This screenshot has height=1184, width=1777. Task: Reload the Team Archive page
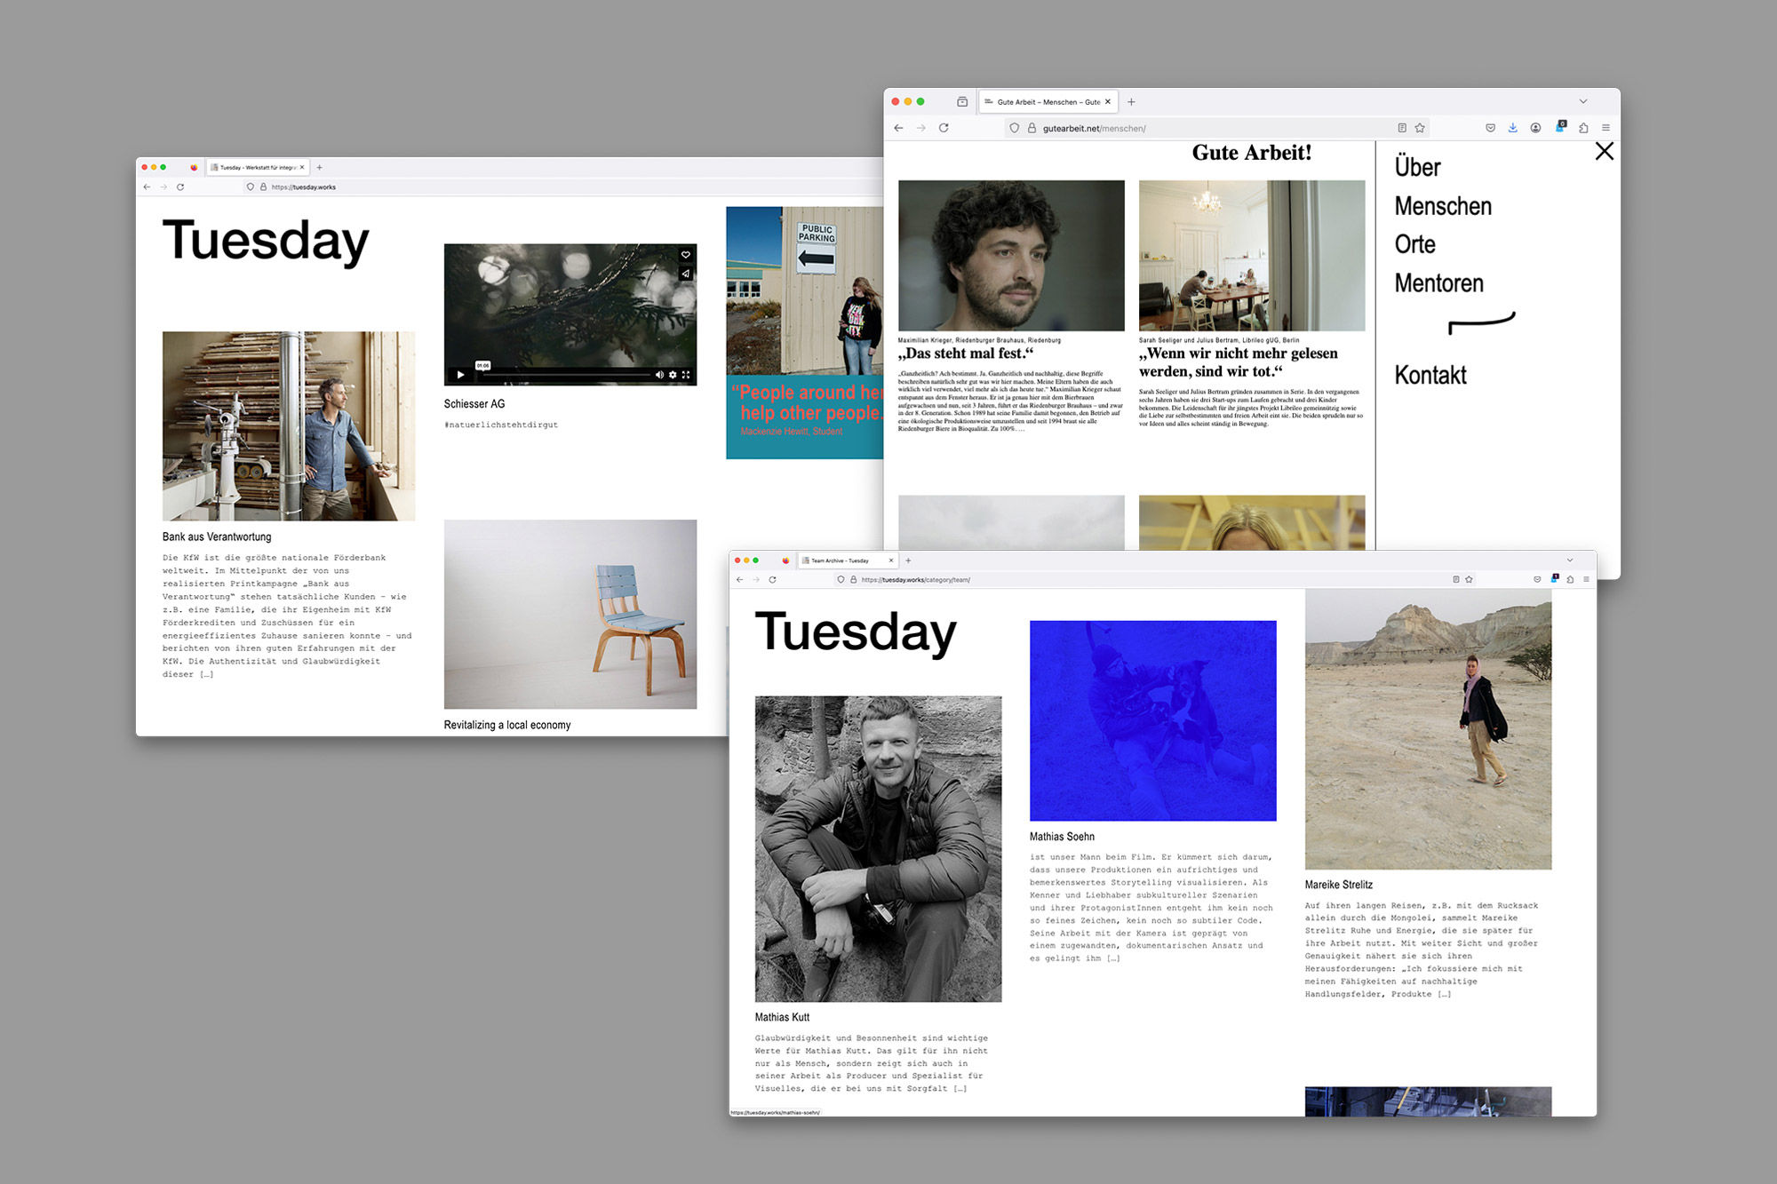tap(772, 579)
